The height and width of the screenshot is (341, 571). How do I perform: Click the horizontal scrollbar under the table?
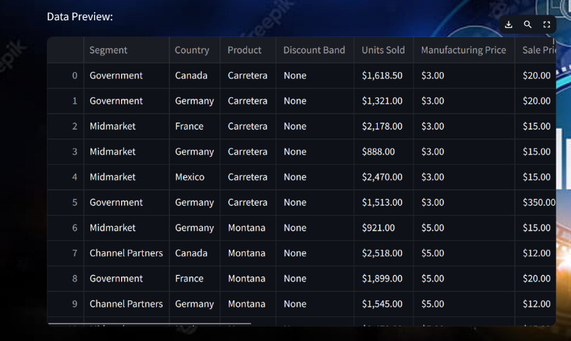(149, 323)
